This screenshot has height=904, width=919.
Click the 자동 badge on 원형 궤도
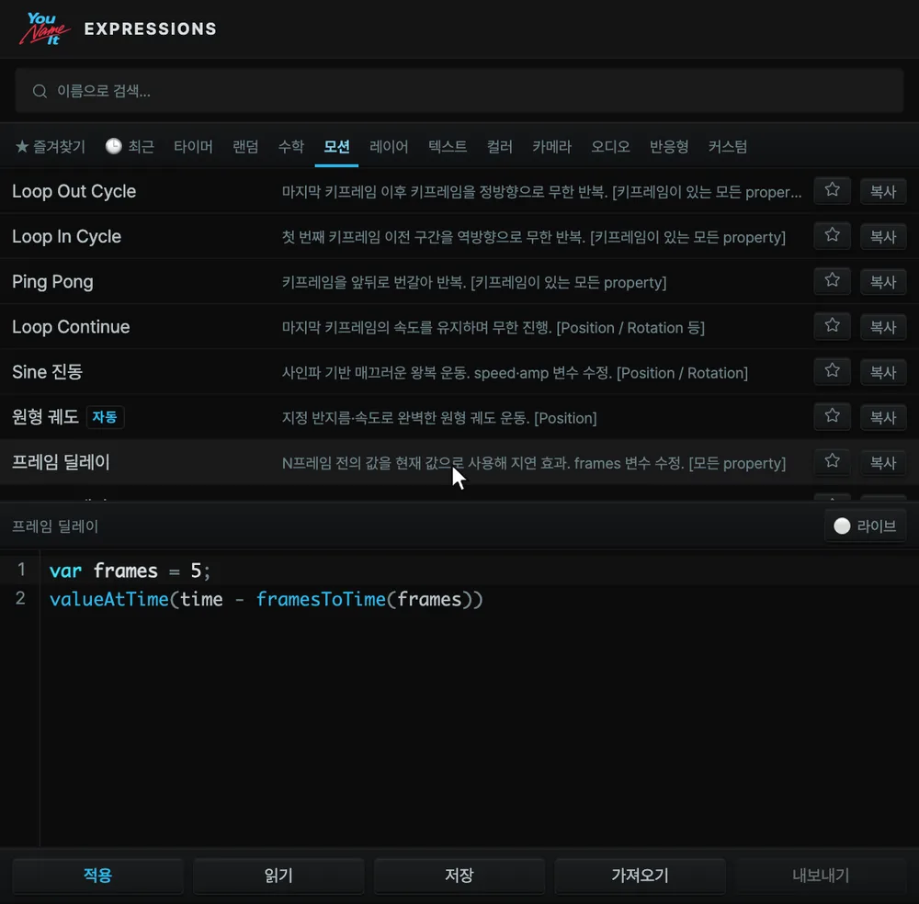click(105, 416)
